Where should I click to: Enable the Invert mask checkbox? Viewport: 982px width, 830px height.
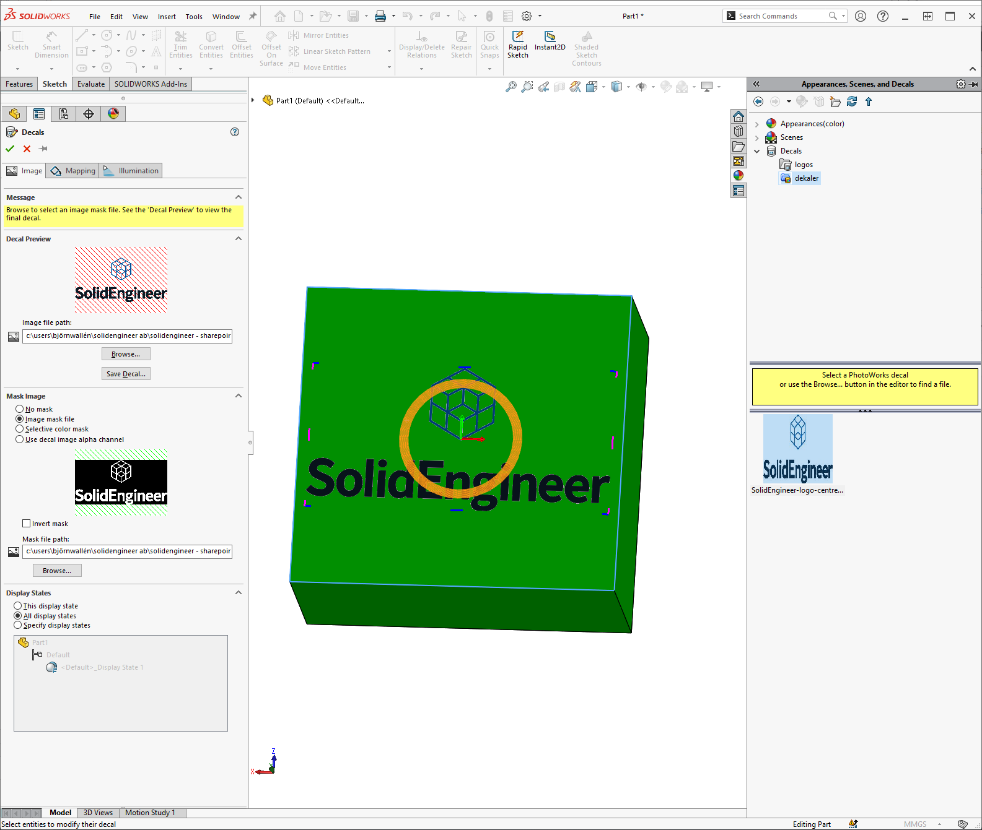(27, 524)
